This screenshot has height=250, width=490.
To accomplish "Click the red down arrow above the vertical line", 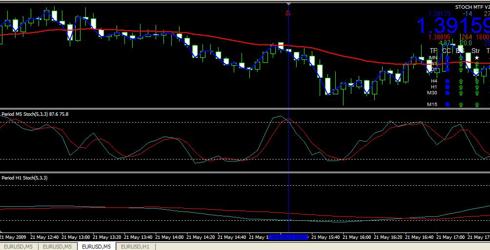I will [x=288, y=14].
